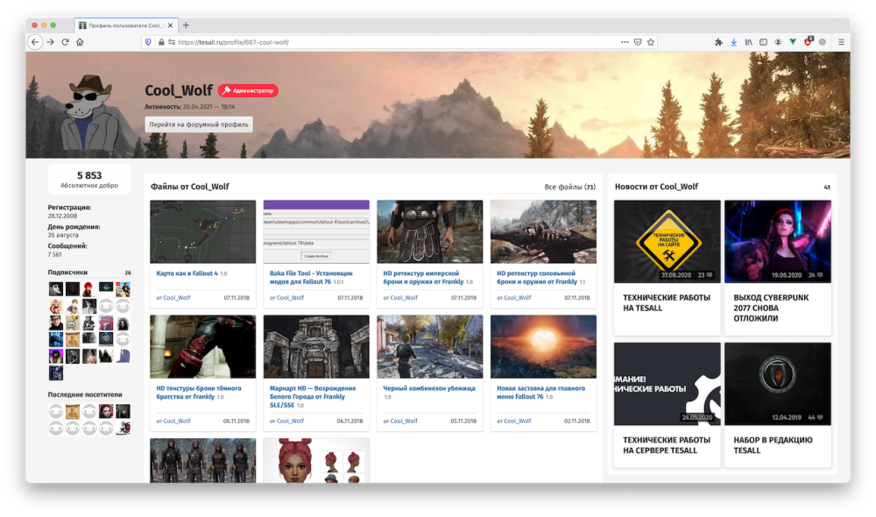Click the Baka File Tool screenshot thumbnail
The height and width of the screenshot is (517, 876).
coord(316,232)
